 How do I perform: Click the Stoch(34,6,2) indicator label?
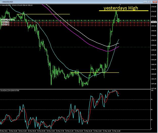click(5, 91)
